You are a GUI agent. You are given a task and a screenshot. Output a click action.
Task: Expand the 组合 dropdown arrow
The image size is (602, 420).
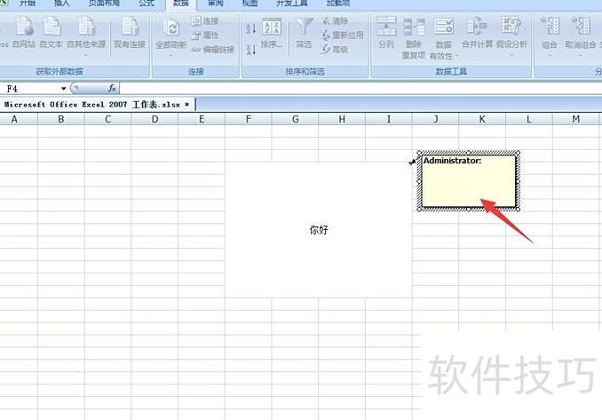tap(550, 55)
